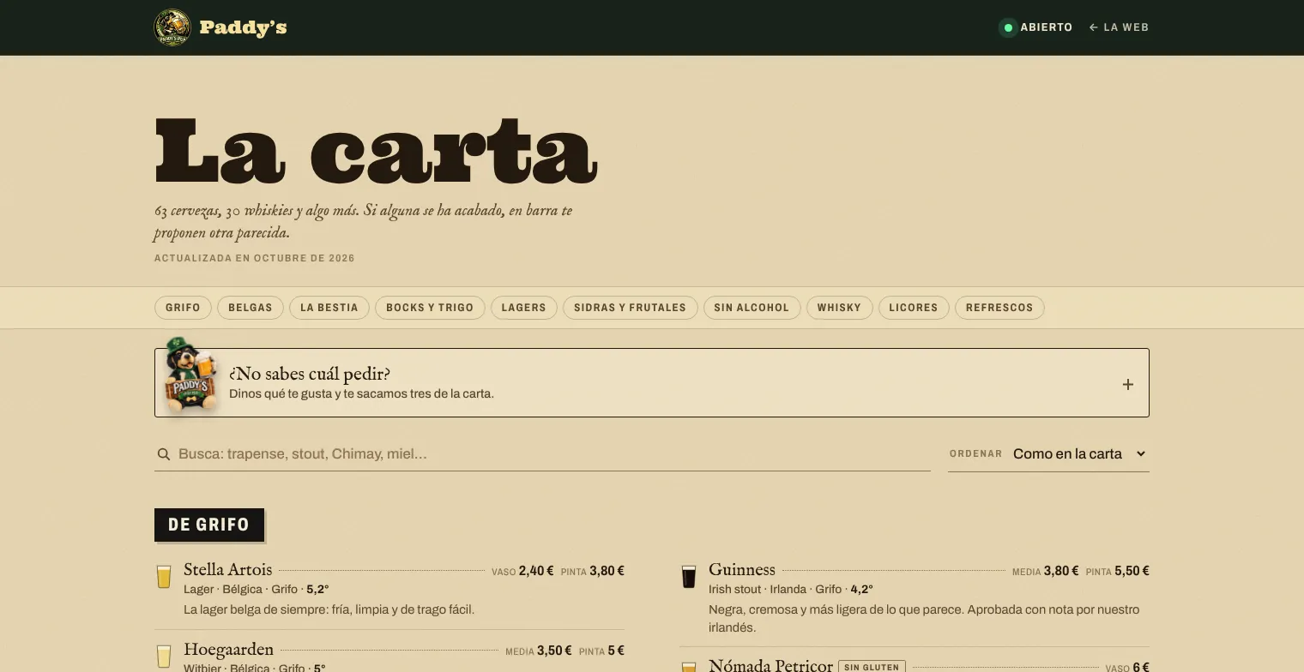Click Stella Artois pinta price 3,80 €
1304x672 pixels.
tap(607, 571)
